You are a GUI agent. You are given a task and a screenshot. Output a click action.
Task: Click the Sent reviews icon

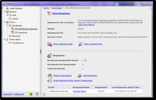point(10,15)
